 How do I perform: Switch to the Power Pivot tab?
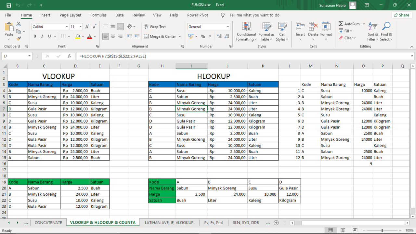pyautogui.click(x=198, y=15)
